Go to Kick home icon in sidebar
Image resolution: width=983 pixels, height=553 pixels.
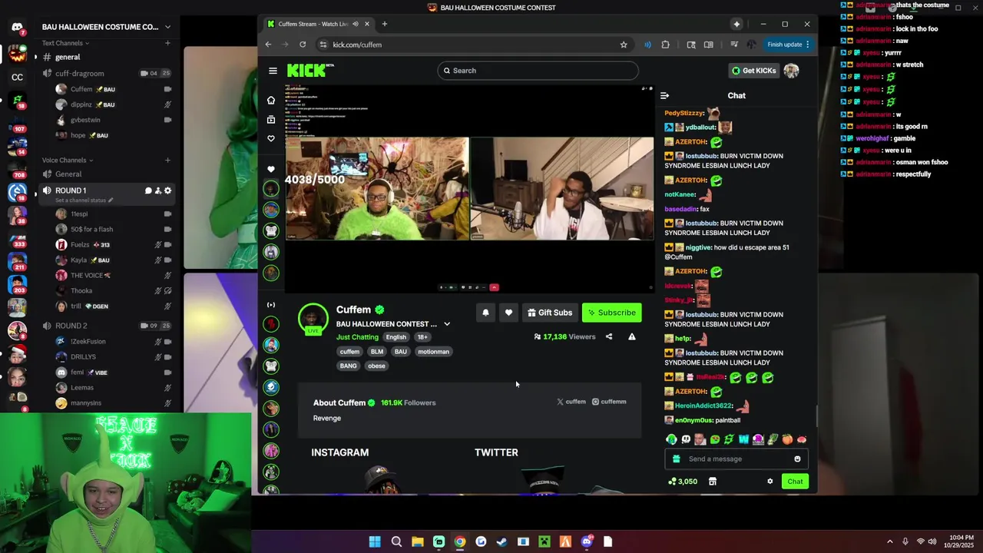tap(270, 100)
